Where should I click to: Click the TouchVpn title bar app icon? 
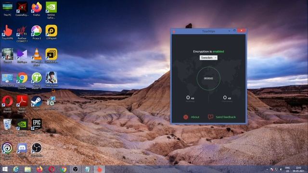click(174, 31)
